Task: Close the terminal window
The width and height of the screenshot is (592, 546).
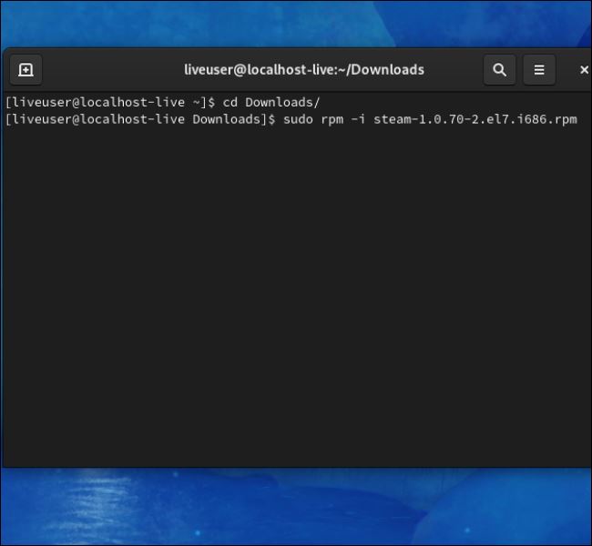Action: pyautogui.click(x=584, y=70)
